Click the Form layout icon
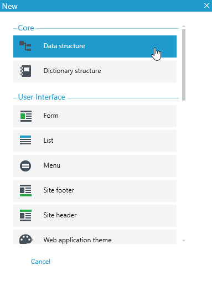 (26, 116)
